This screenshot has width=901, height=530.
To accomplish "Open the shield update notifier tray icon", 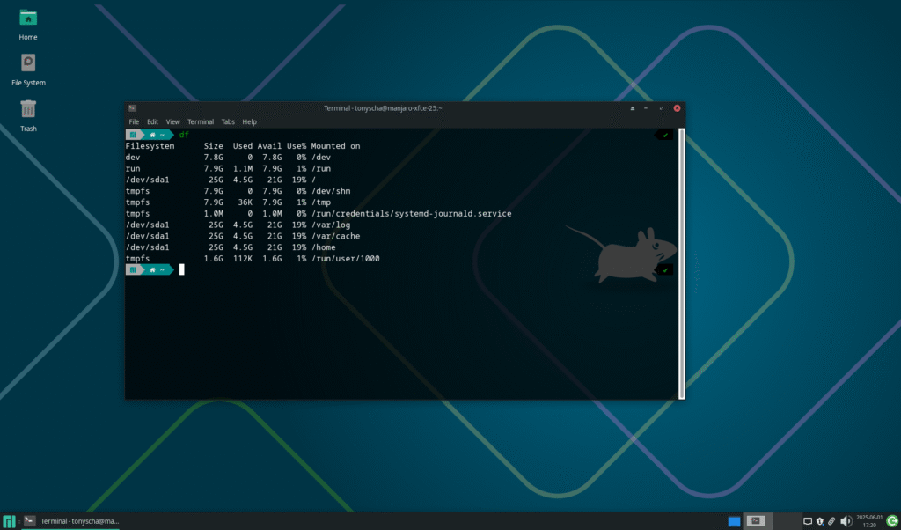I will click(x=820, y=521).
